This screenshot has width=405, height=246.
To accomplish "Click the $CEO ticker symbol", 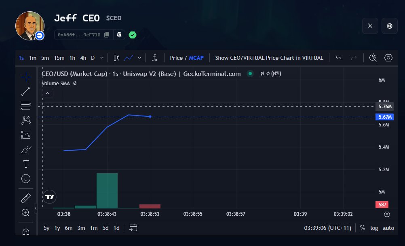I will [114, 18].
